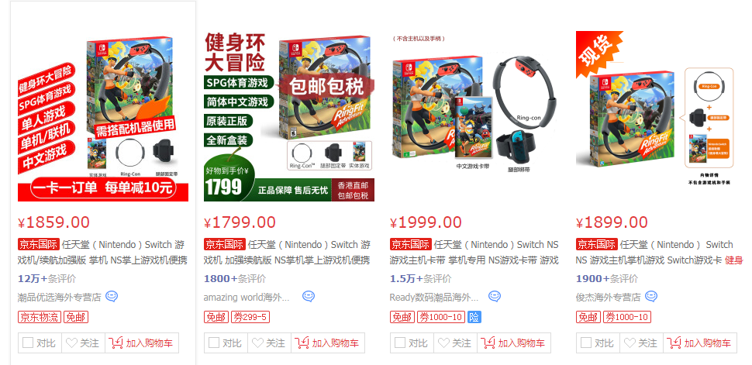Screen dimensions: 752x365
Task: Click blue 险 insurance badge
Action: pos(474,317)
